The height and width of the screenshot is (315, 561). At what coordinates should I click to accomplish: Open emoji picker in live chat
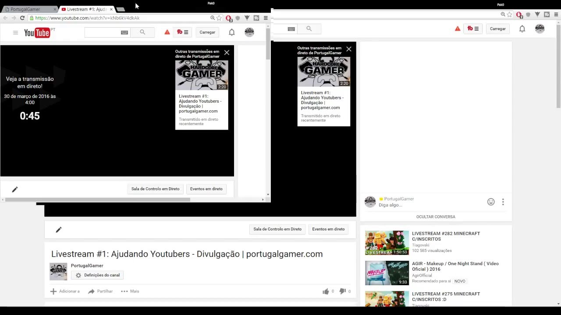pos(491,202)
